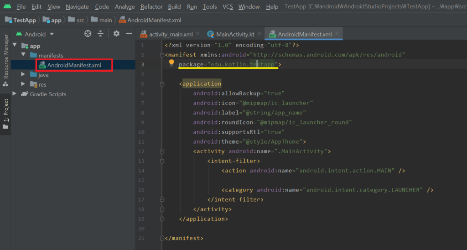Switch to the MainActivity.kt tab
467x250 pixels.
[x=234, y=34]
